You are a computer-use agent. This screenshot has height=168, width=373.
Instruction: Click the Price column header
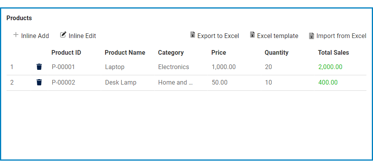point(219,52)
